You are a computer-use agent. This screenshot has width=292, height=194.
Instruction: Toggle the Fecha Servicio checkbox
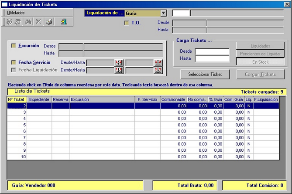[x=14, y=63]
